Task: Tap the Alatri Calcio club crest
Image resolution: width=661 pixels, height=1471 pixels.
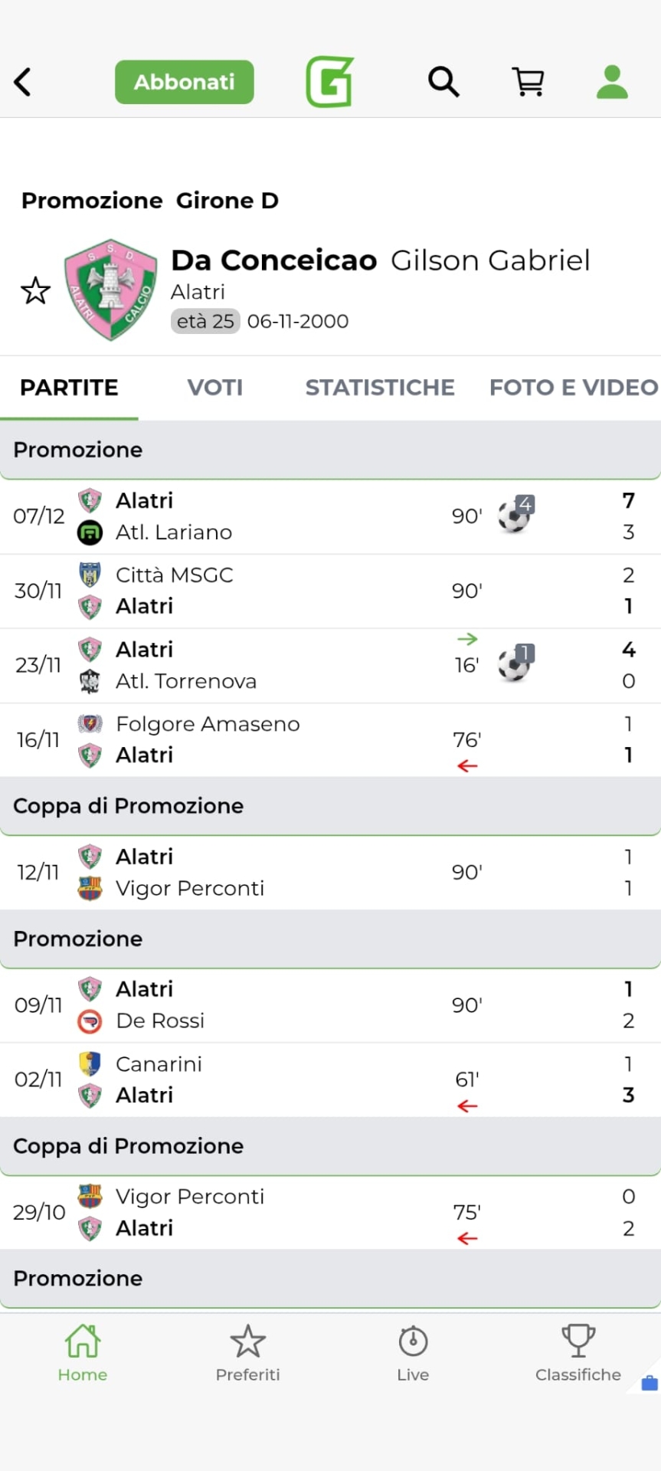Action: (111, 290)
